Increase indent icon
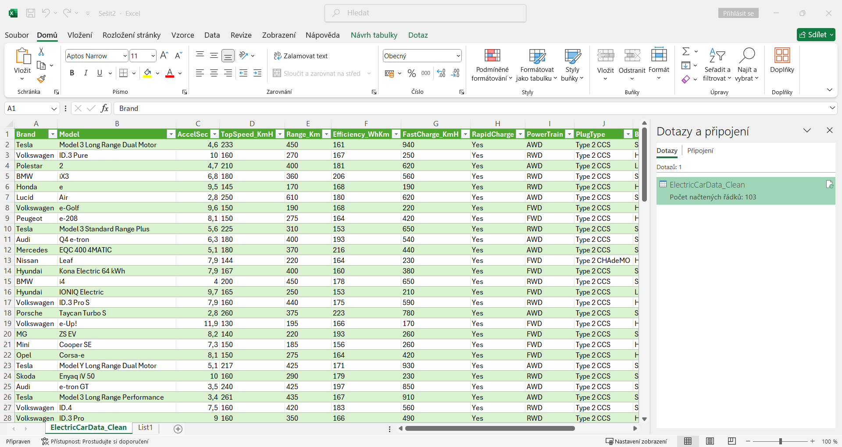Image resolution: width=842 pixels, height=447 pixels. point(258,73)
